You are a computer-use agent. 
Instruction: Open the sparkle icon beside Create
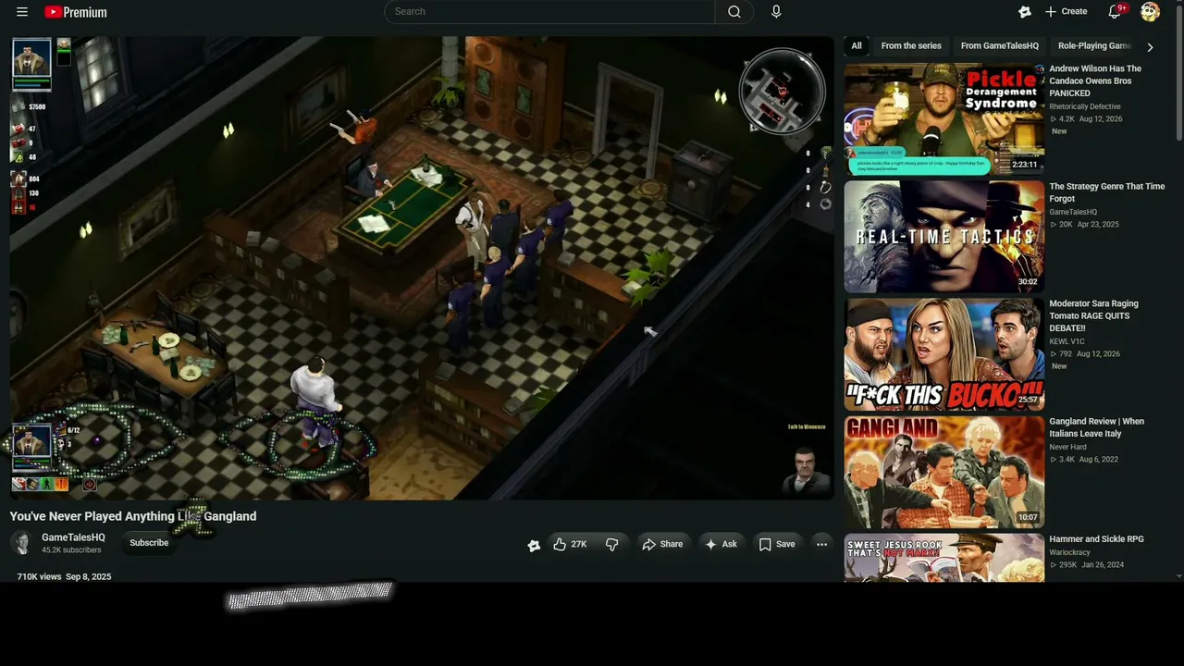coord(1024,12)
